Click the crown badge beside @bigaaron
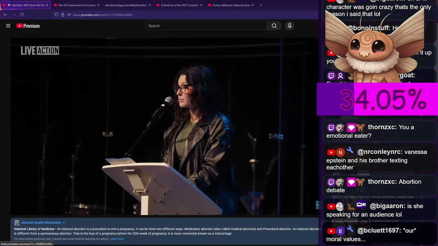The image size is (438, 246). 361,205
